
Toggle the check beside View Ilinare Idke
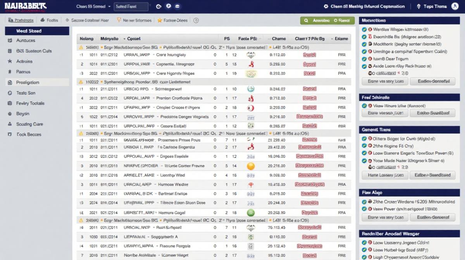364,106
